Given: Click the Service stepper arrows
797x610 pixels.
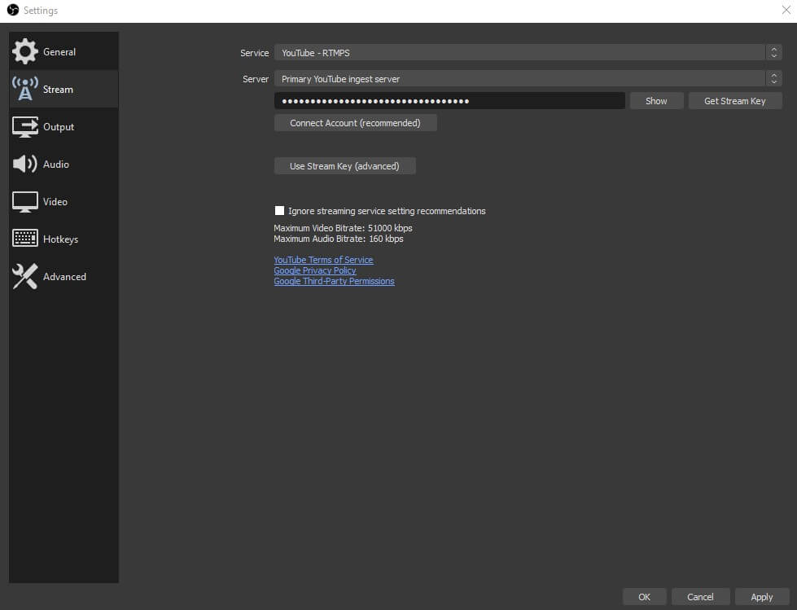Looking at the screenshot, I should 773,52.
